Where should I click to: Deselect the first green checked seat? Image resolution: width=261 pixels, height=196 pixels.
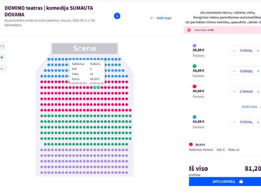point(95,88)
